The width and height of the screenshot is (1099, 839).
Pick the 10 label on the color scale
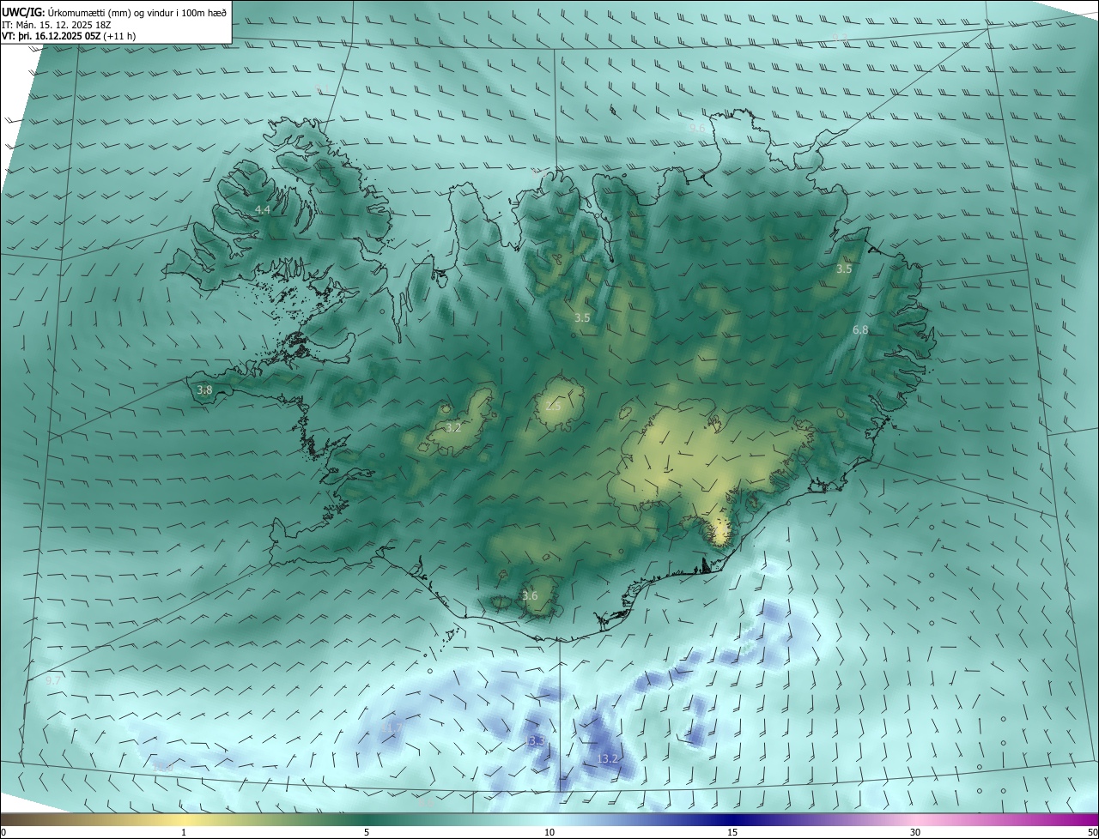549,833
